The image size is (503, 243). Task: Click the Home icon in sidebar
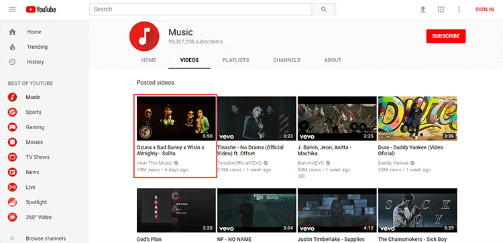coord(12,32)
